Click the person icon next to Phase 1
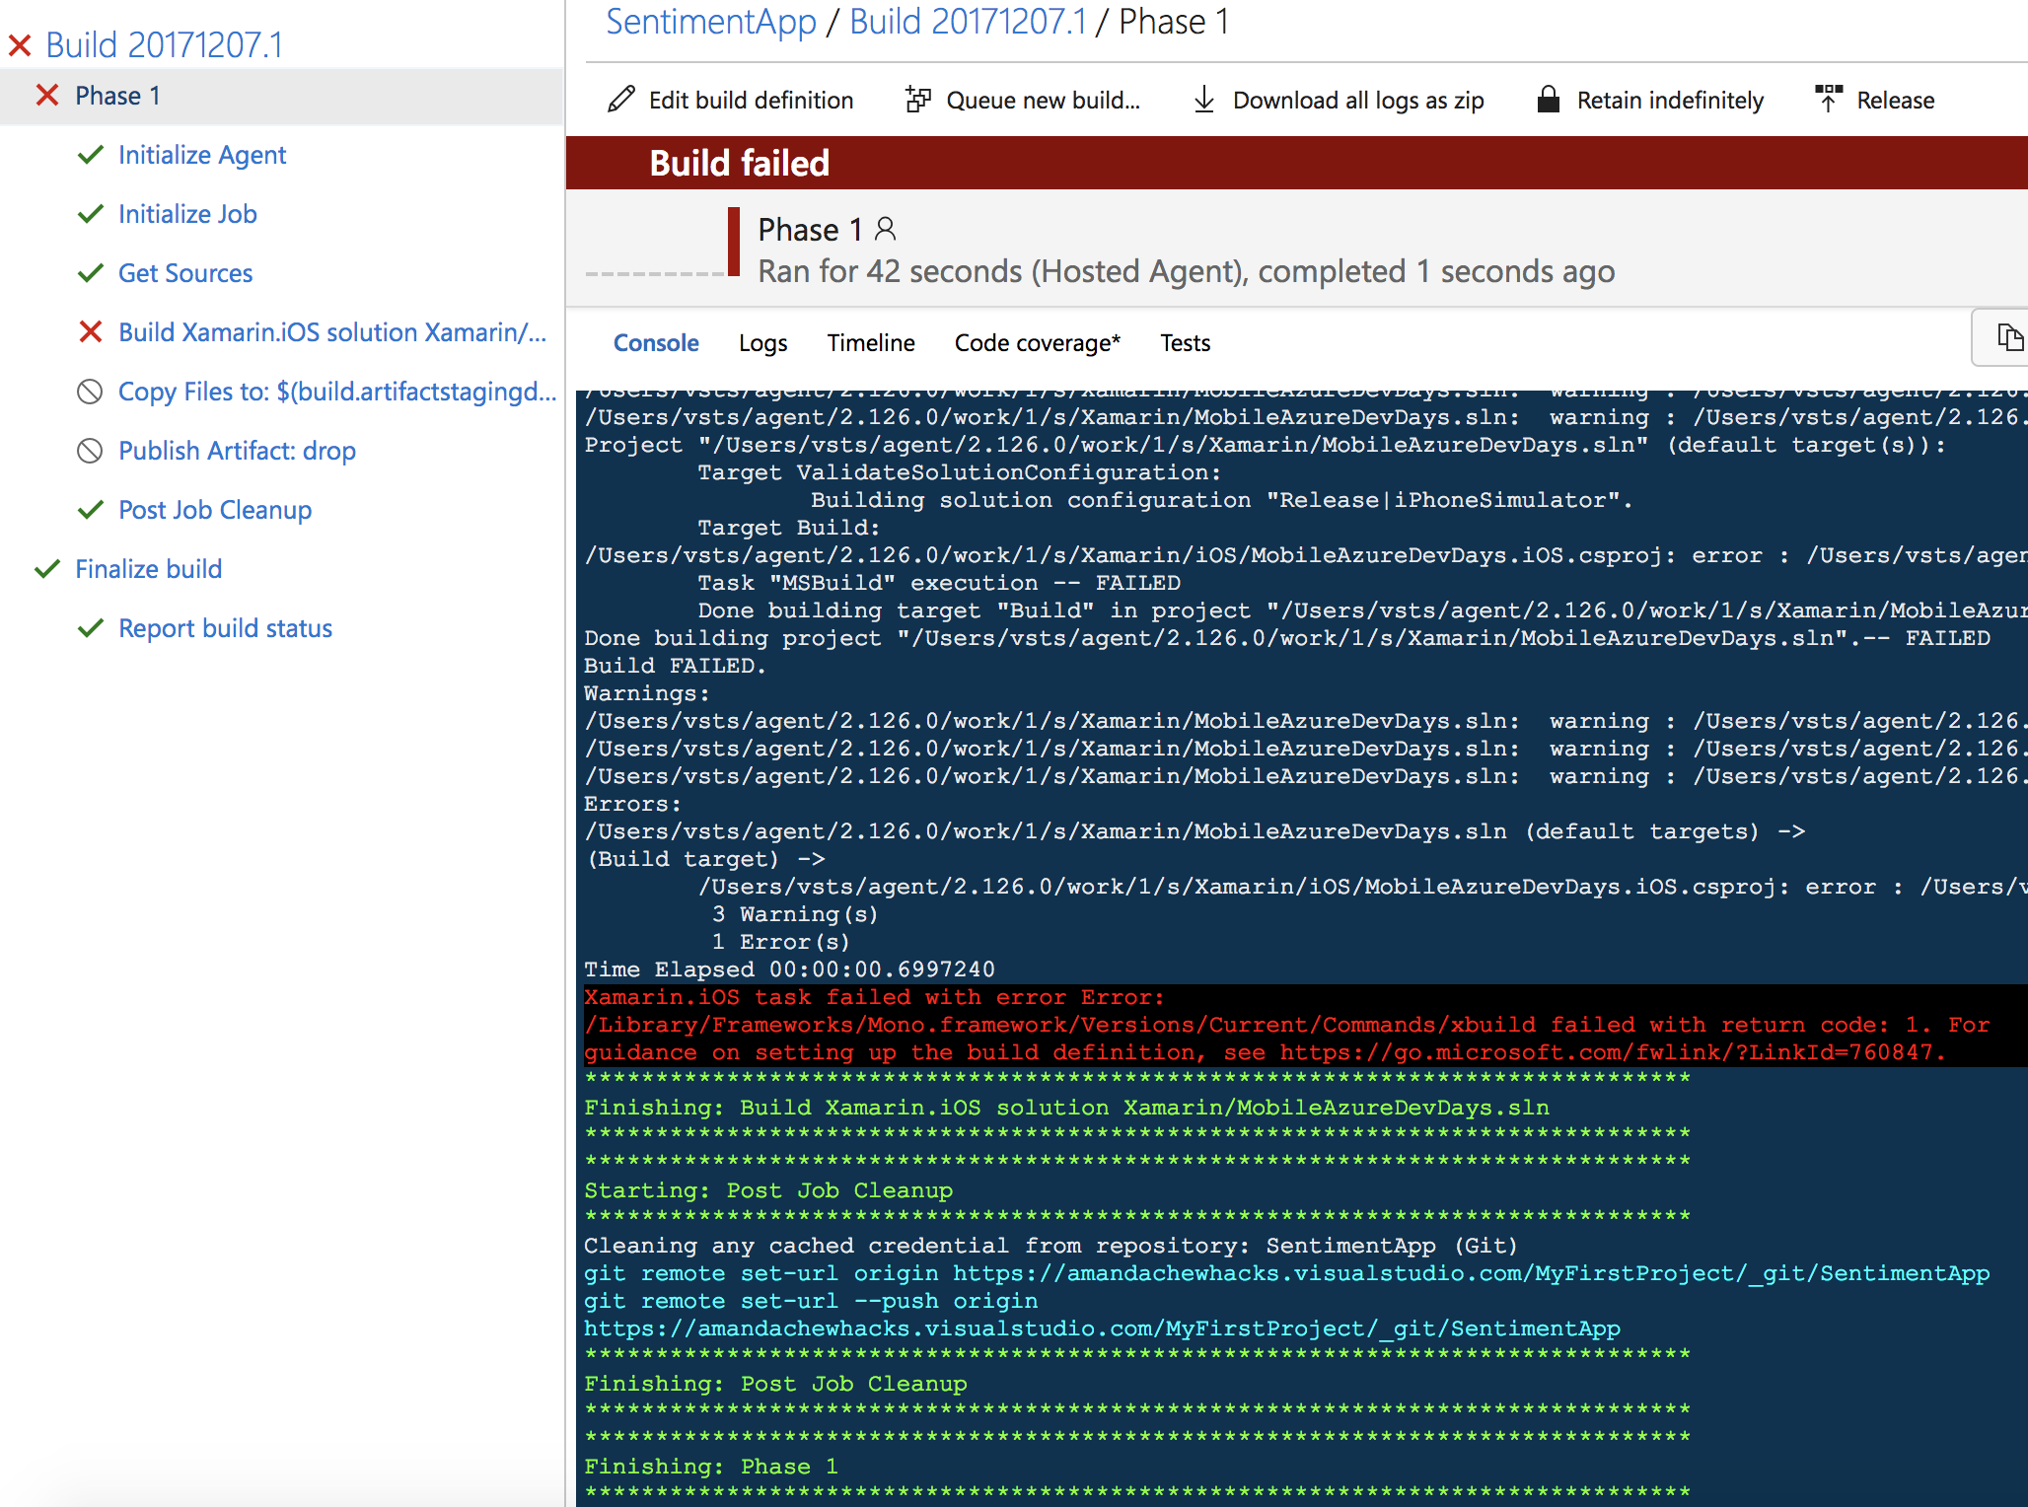The width and height of the screenshot is (2028, 1507). point(886,230)
